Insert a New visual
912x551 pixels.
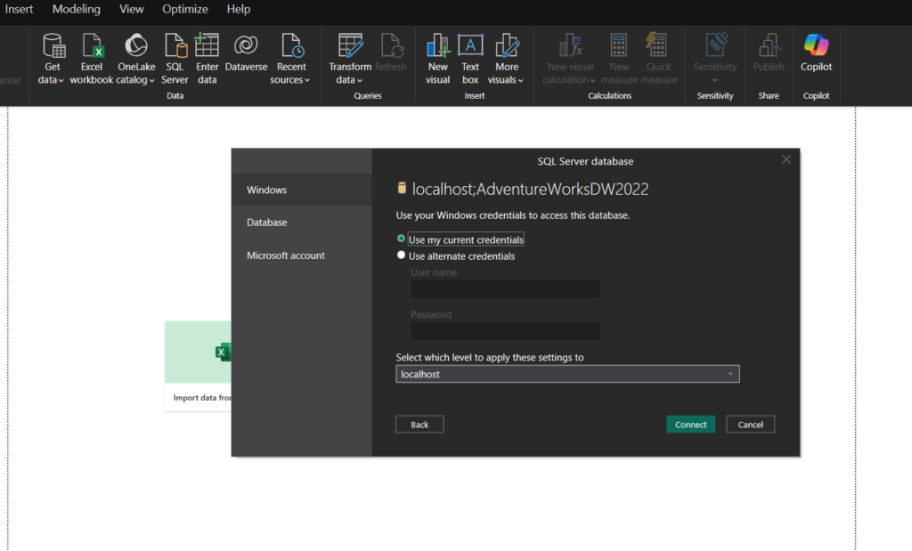[438, 46]
